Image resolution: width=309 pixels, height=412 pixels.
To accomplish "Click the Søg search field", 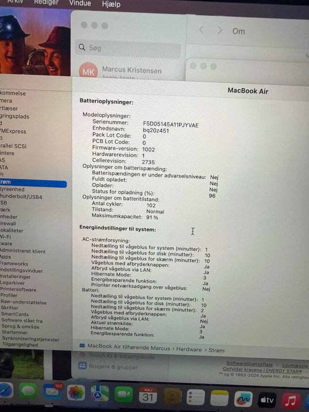I will (x=128, y=49).
